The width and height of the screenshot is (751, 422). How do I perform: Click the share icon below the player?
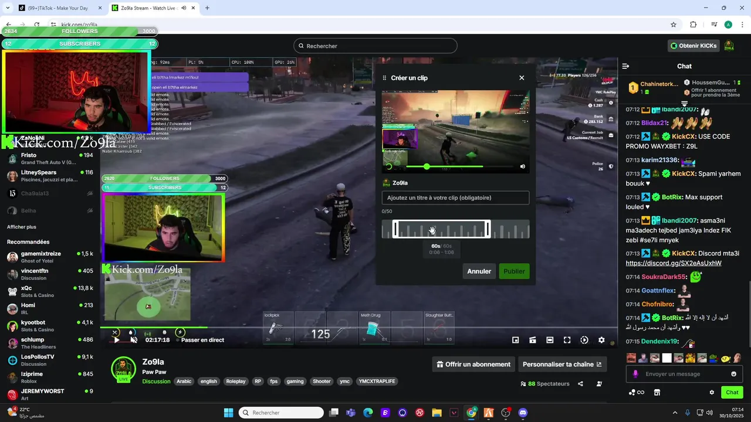pos(580,384)
